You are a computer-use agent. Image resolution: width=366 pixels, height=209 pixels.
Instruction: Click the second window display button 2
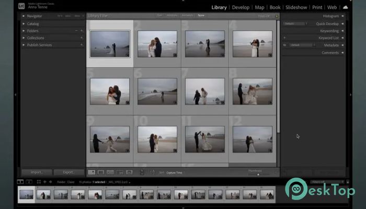point(29,182)
